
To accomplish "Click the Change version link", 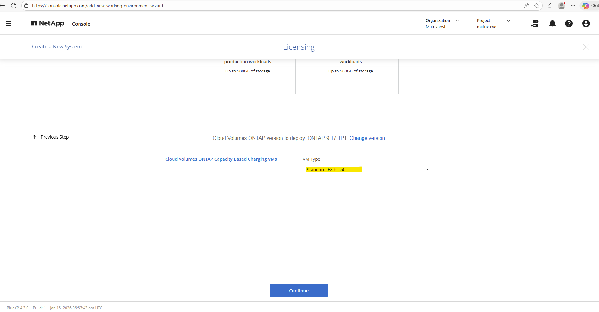I will pos(367,138).
